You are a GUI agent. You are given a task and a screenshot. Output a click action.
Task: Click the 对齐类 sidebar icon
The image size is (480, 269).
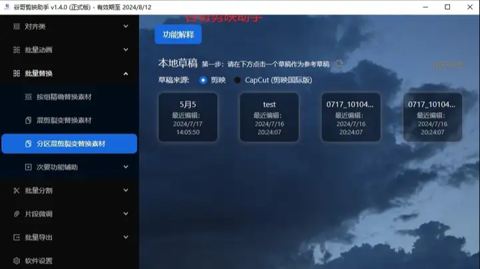17,27
